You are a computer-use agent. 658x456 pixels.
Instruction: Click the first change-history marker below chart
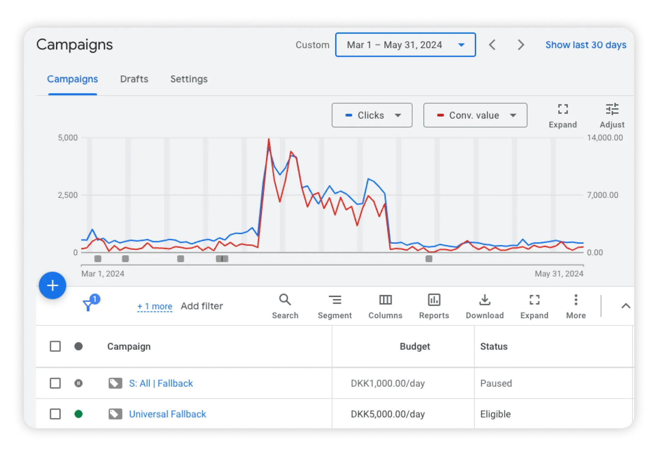click(98, 259)
